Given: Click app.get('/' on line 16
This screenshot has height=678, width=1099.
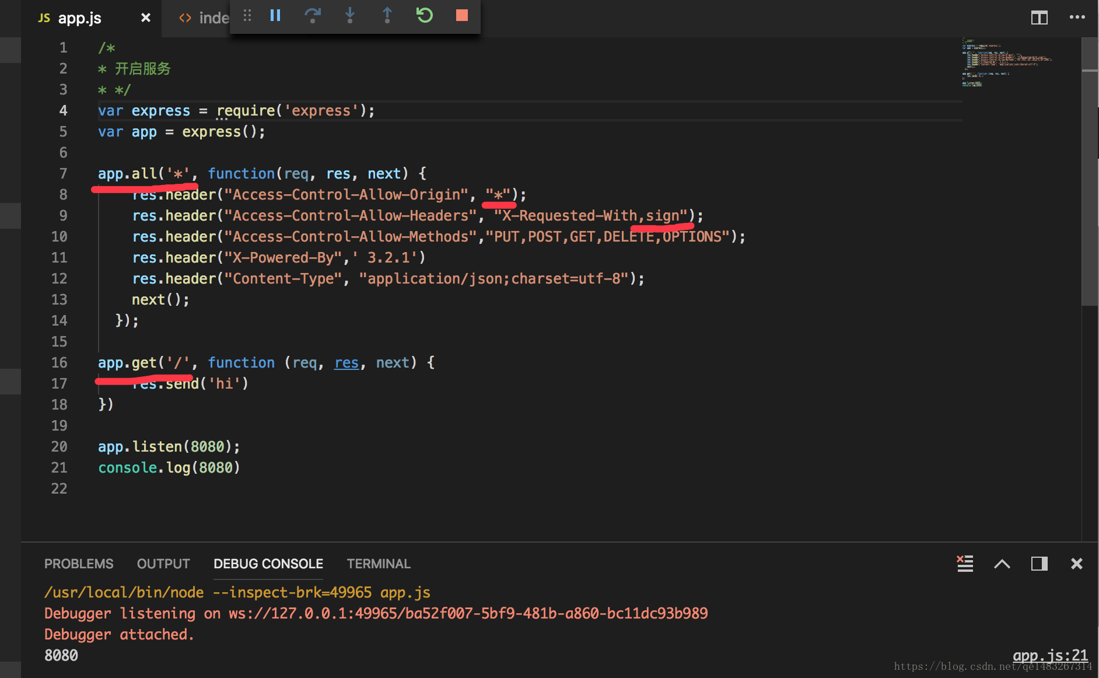Looking at the screenshot, I should tap(143, 362).
